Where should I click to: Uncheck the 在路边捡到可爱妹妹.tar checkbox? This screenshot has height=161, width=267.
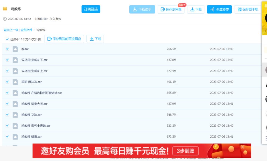(x=7, y=92)
